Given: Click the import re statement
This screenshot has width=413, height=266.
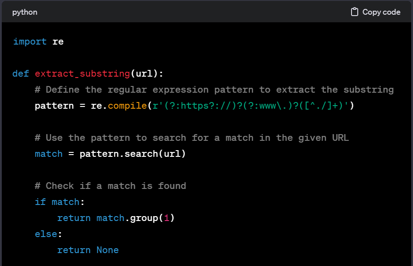Looking at the screenshot, I should tap(38, 41).
